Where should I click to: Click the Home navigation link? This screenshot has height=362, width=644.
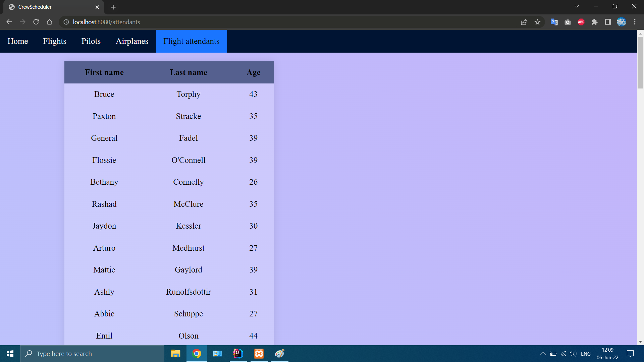[18, 41]
